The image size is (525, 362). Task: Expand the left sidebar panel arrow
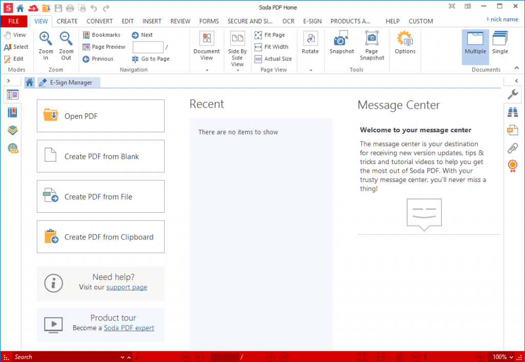point(9,81)
